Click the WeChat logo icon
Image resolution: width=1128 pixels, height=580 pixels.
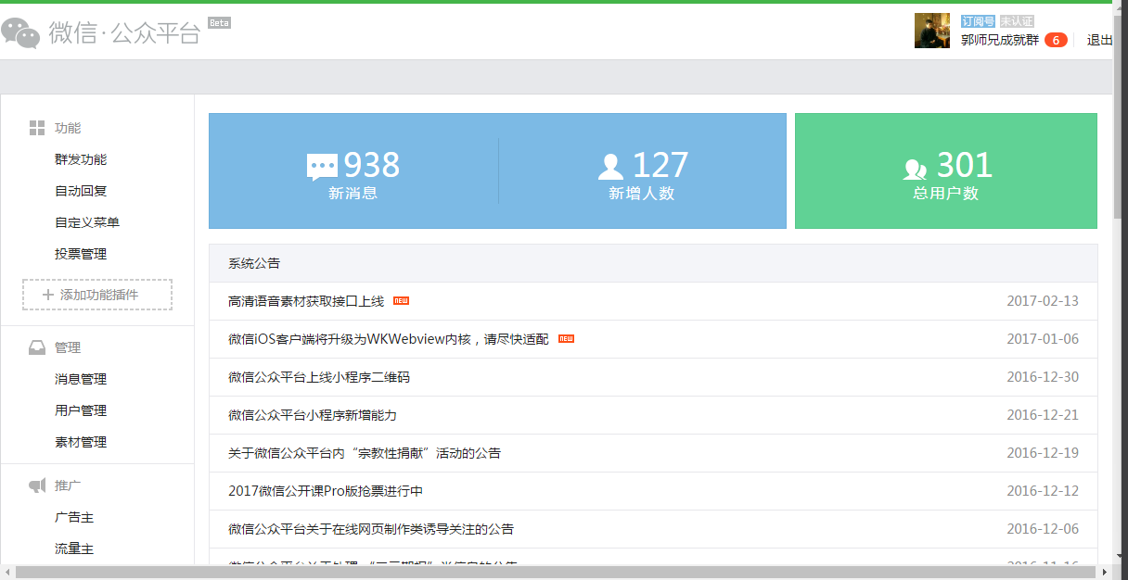click(20, 32)
